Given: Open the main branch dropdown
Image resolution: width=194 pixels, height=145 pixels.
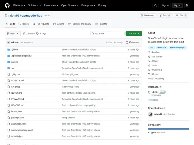Looking at the screenshot, I should [13, 34].
